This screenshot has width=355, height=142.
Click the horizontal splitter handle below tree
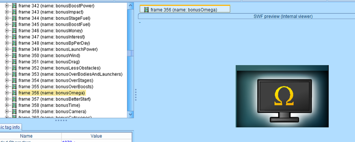61,120
